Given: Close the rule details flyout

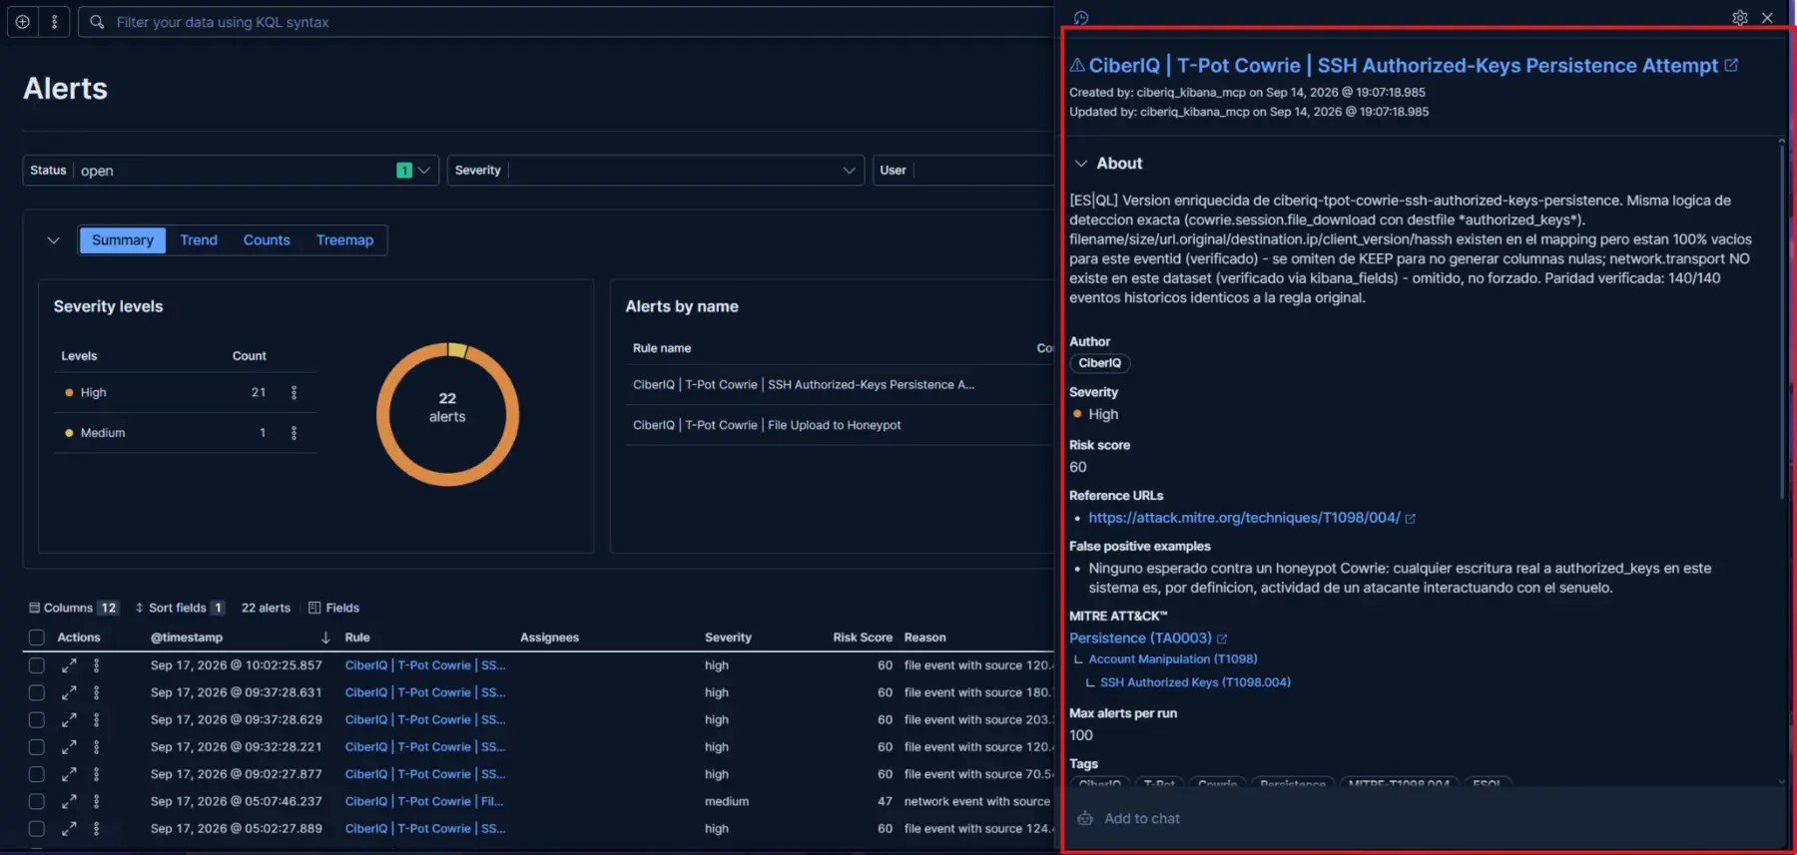Looking at the screenshot, I should [x=1767, y=18].
